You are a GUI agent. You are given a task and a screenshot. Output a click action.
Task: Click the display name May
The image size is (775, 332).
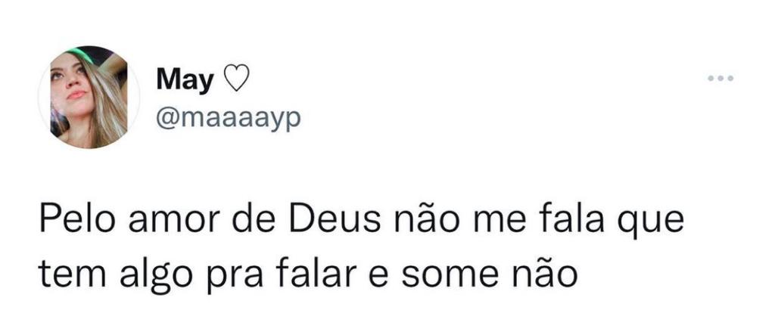185,79
